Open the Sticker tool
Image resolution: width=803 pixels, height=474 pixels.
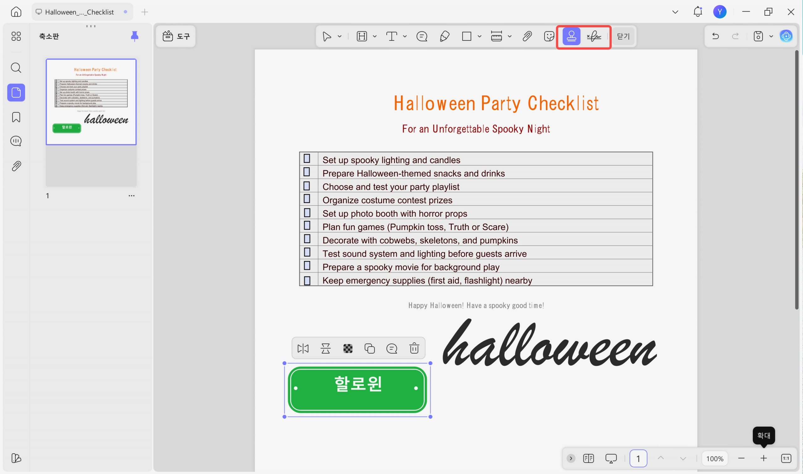click(x=549, y=36)
